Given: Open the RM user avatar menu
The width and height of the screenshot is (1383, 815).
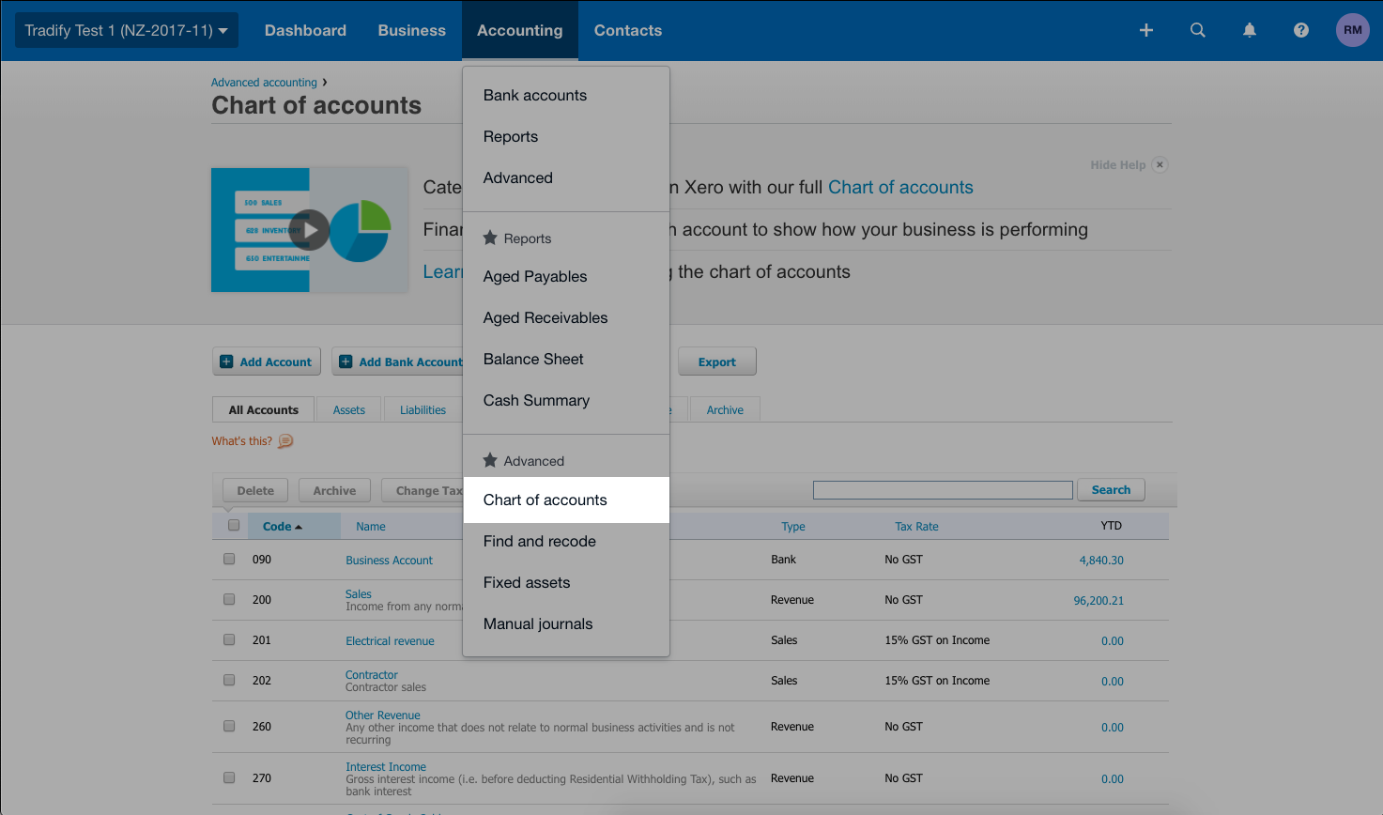Looking at the screenshot, I should point(1352,30).
